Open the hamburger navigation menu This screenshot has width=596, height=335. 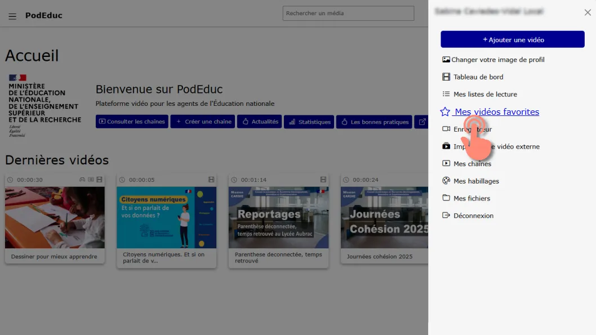click(x=12, y=16)
